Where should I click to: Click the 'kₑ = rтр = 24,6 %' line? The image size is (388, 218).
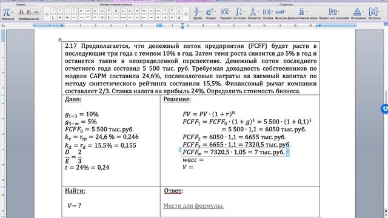coord(102,137)
